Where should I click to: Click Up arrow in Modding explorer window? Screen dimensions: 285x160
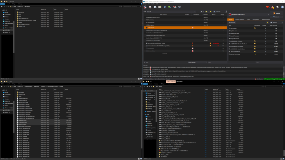9,7
